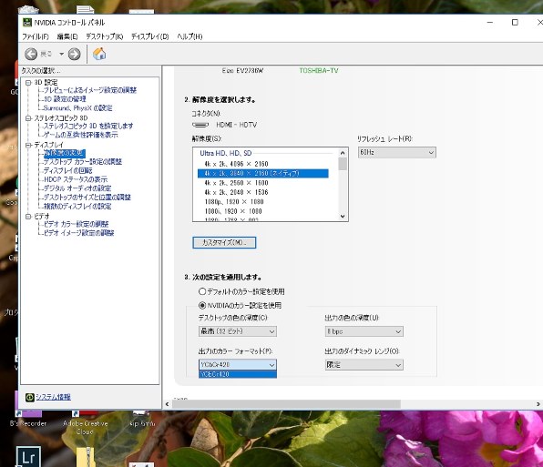
Task: Open back-history dropdown arrow beside back button
Action: click(x=61, y=54)
